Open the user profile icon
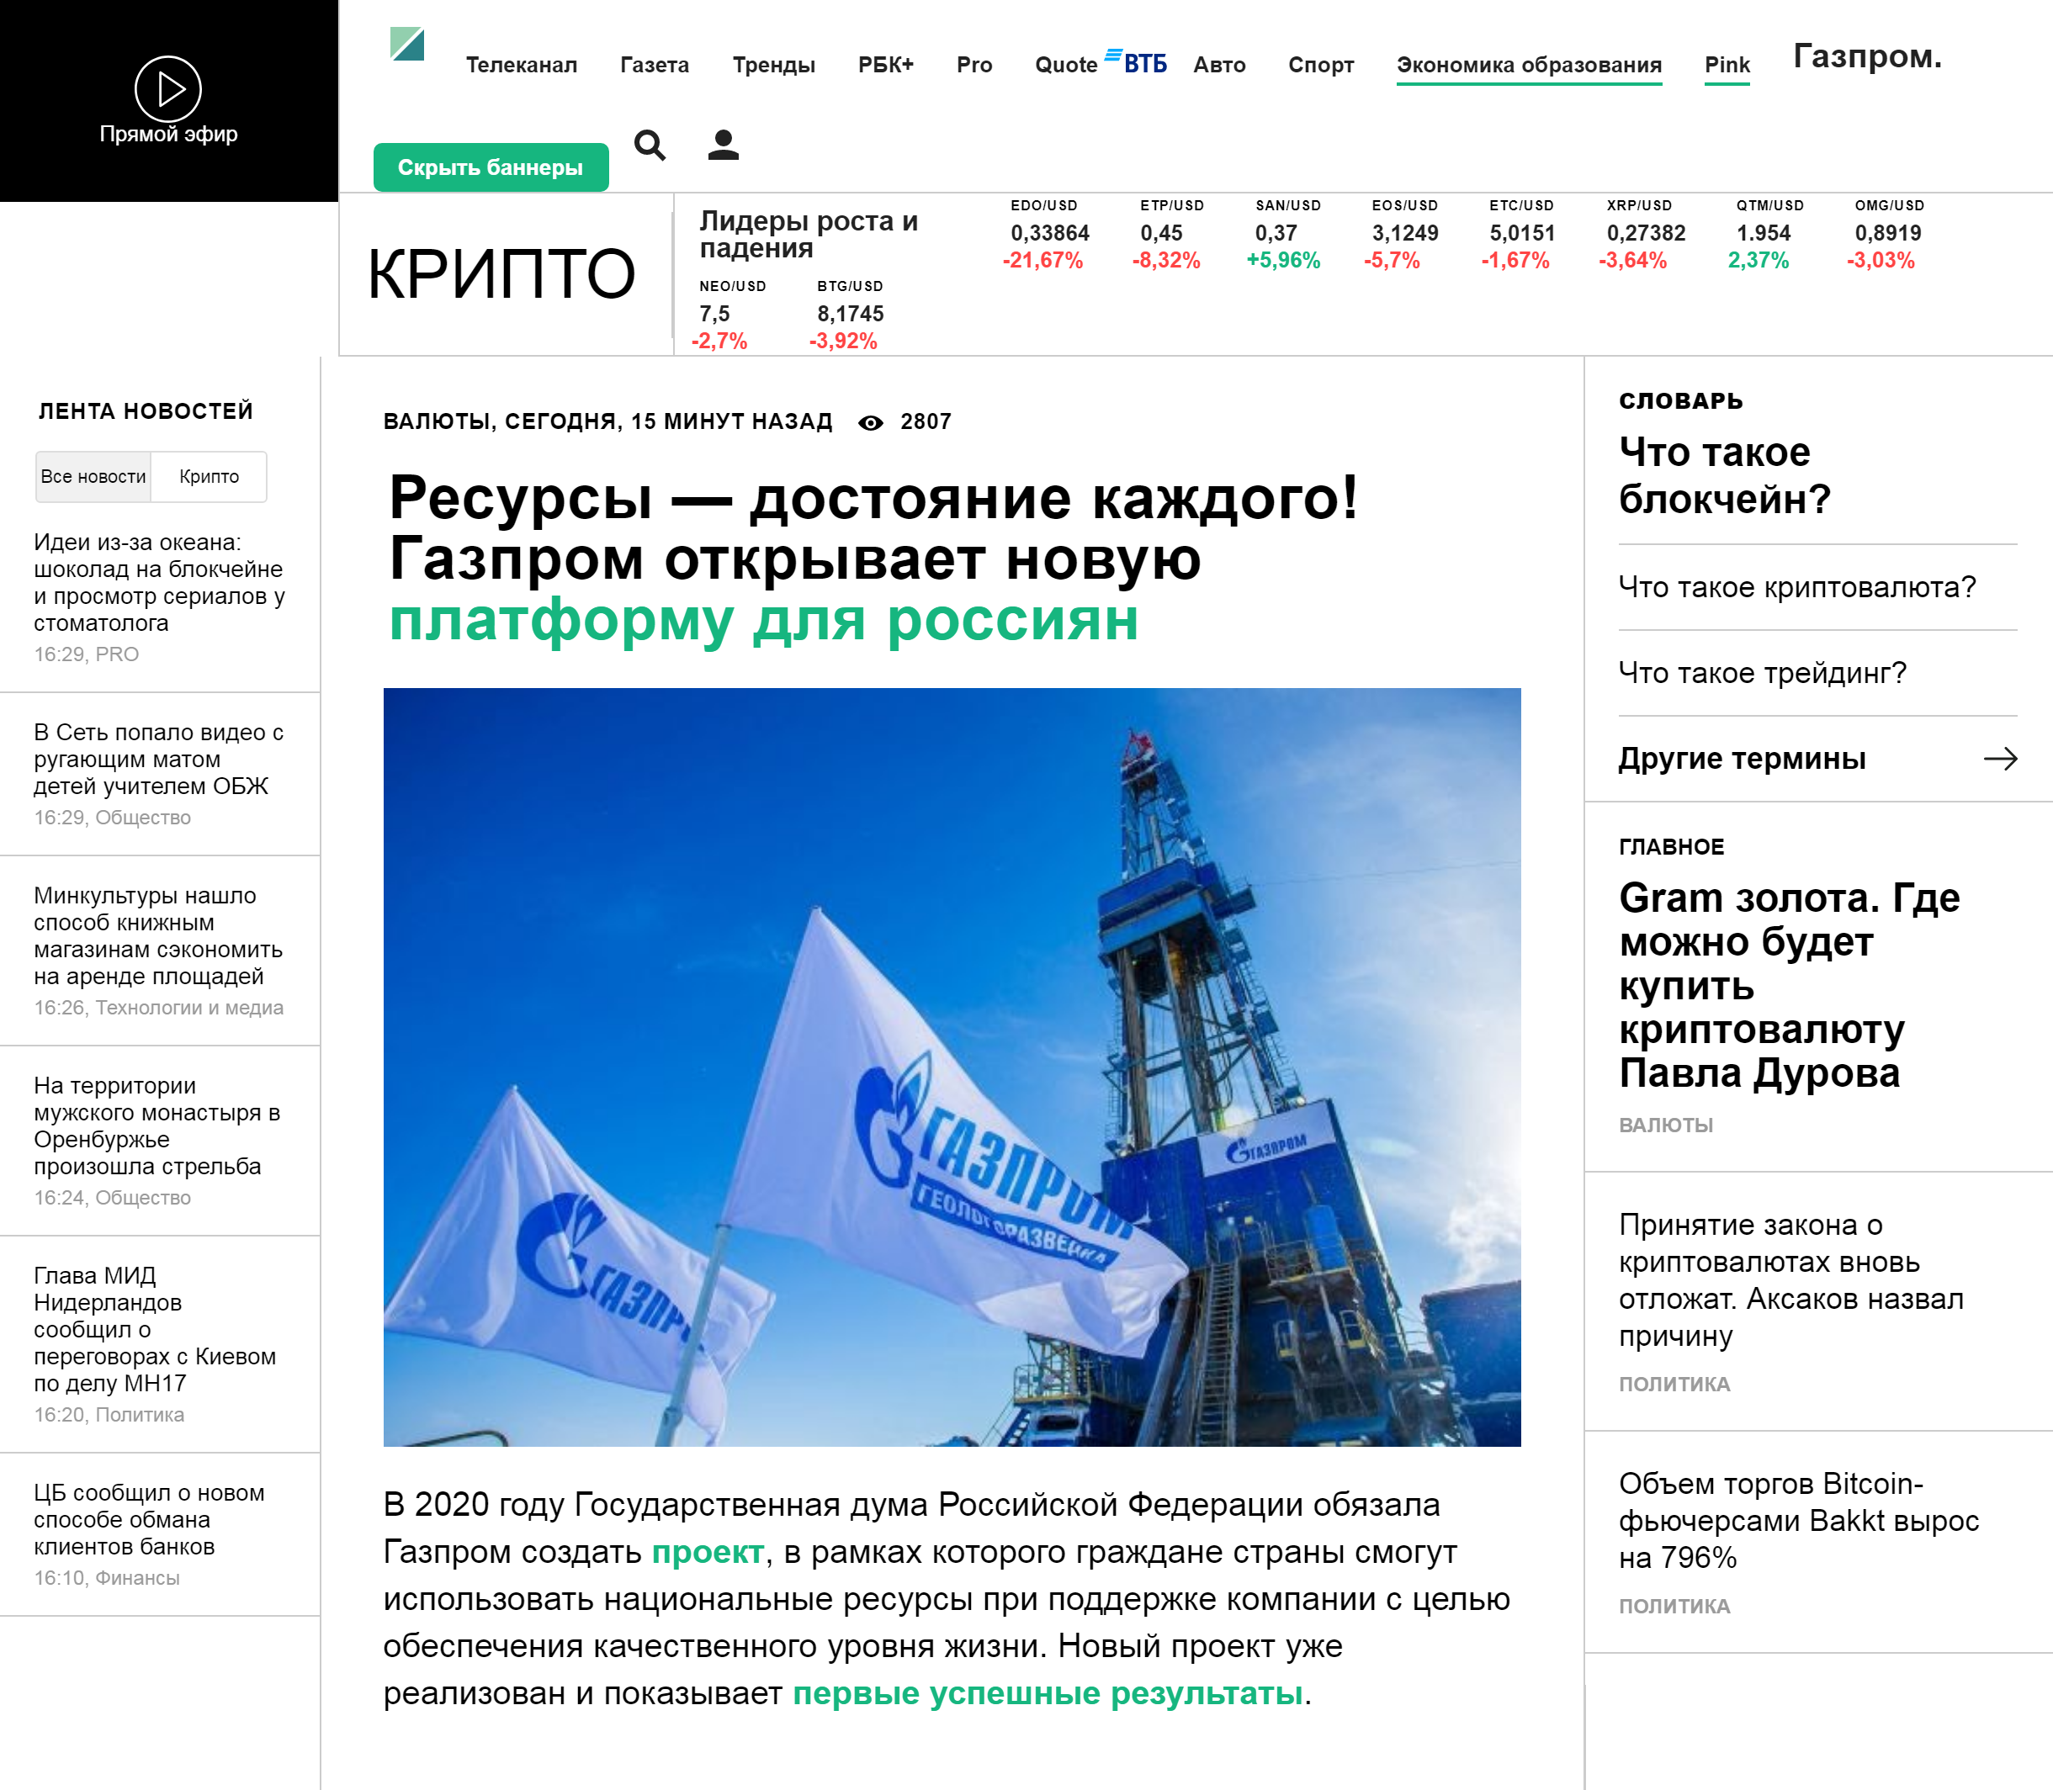The width and height of the screenshot is (2053, 1790). pyautogui.click(x=724, y=146)
